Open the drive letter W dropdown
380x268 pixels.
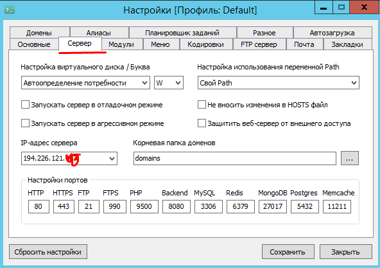click(169, 83)
